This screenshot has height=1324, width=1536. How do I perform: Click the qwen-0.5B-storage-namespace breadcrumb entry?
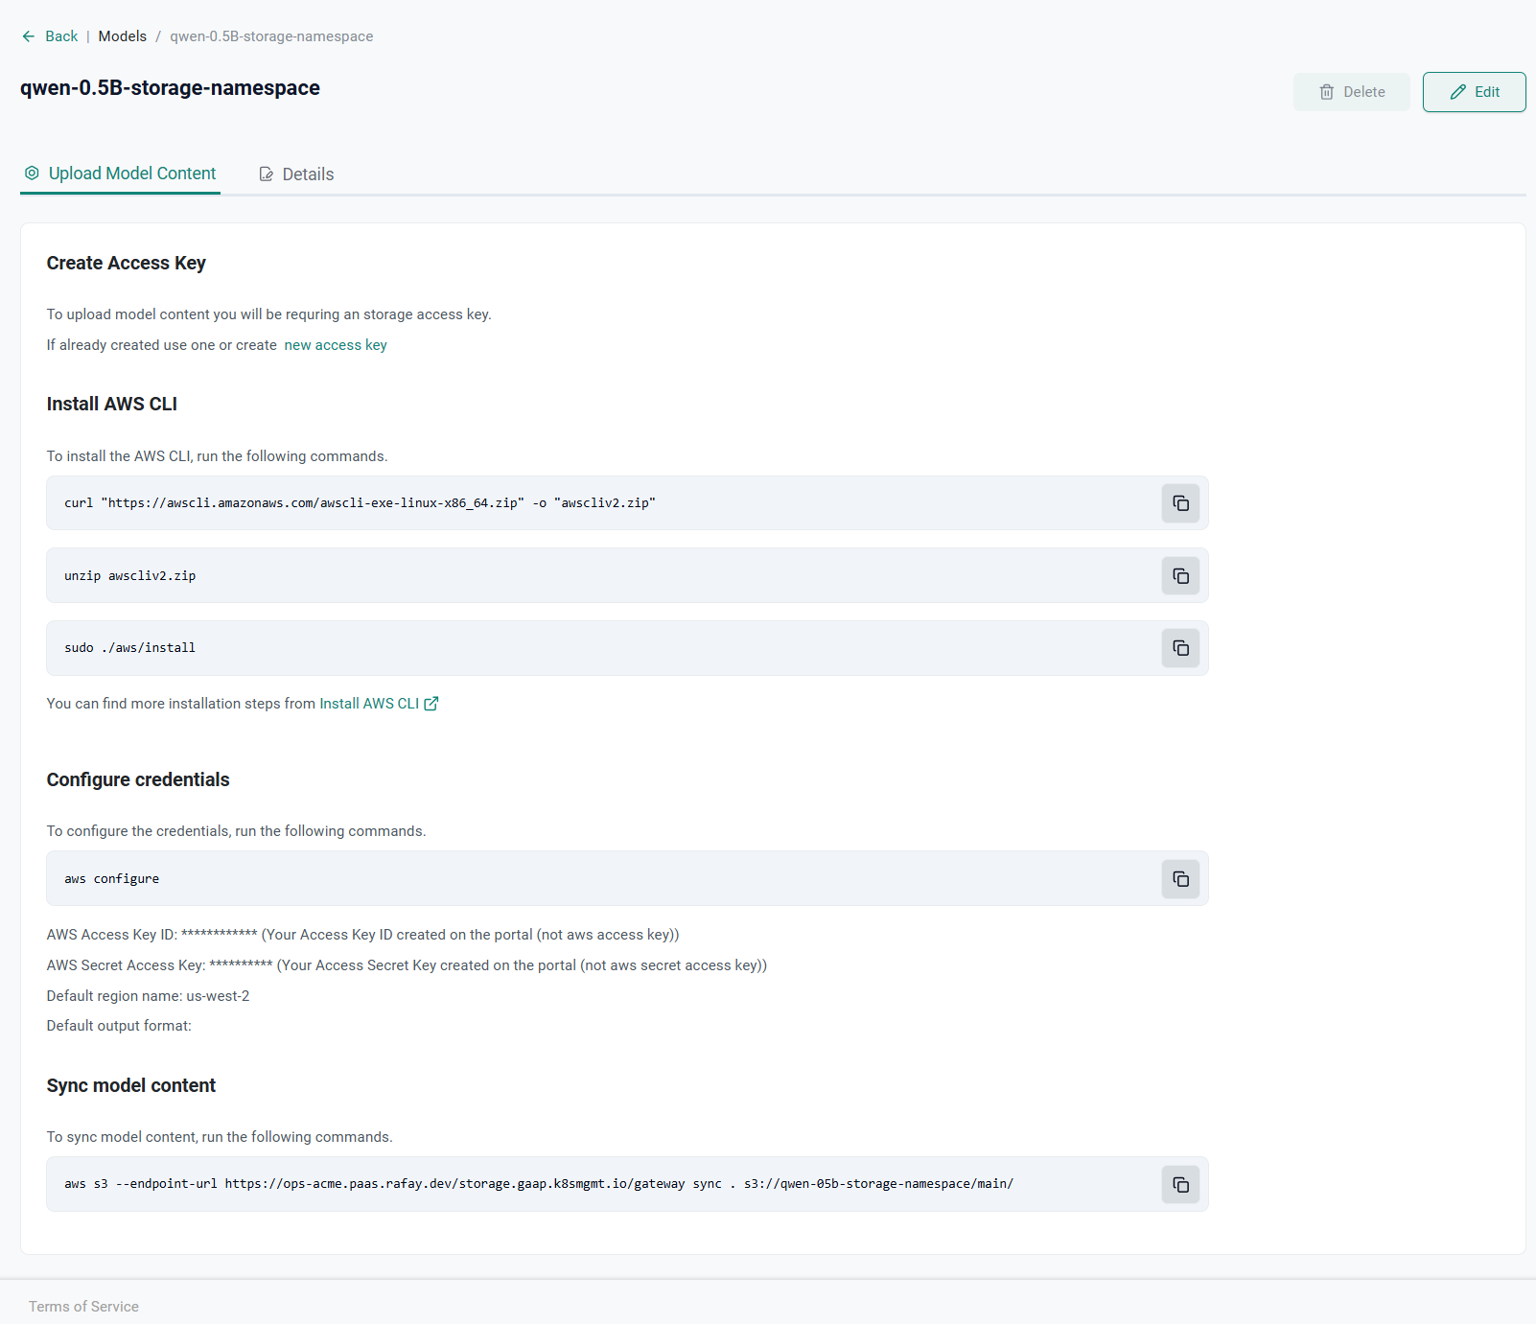271,36
